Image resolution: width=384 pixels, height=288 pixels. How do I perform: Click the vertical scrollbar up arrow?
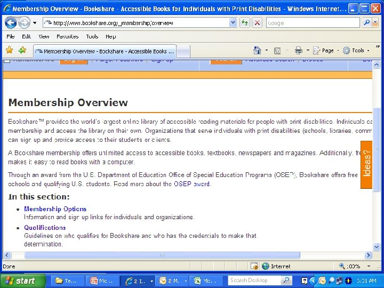point(377,65)
